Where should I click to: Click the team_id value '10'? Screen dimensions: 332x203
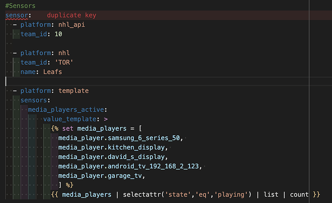pyautogui.click(x=58, y=34)
